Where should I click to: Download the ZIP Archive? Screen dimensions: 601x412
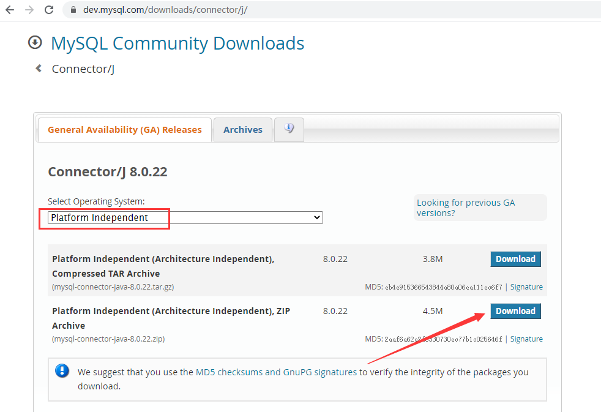pyautogui.click(x=515, y=310)
